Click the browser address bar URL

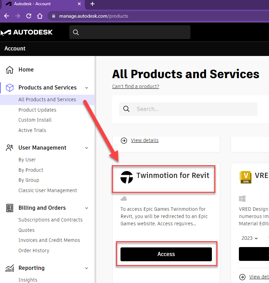93,16
